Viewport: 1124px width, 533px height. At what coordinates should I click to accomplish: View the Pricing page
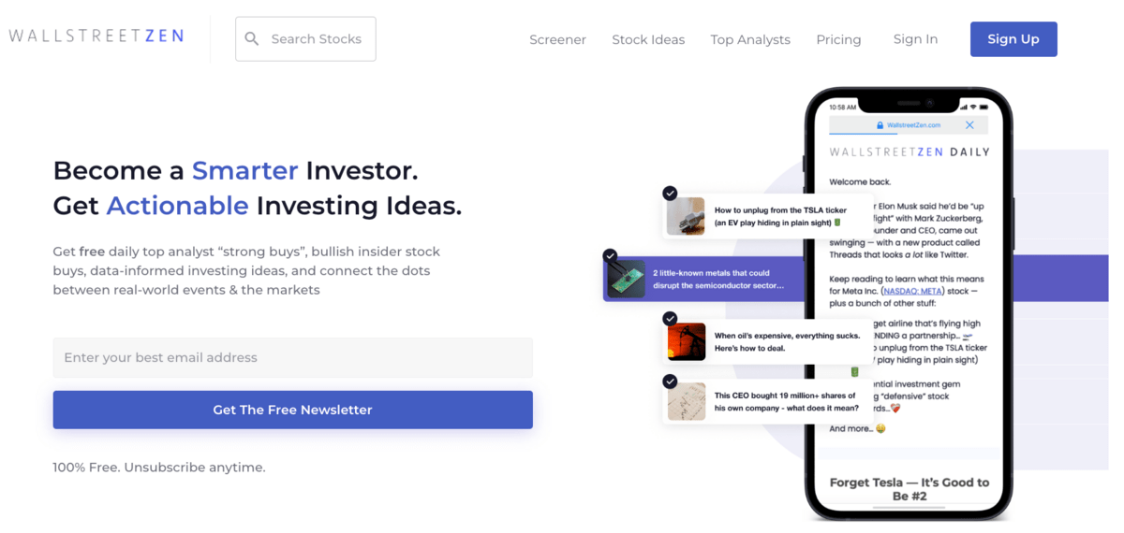(838, 39)
